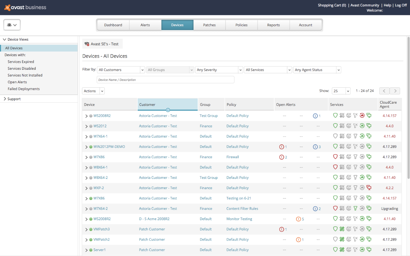Click the red shield icon in the Firewall policy row
The width and height of the screenshot is (410, 256).
click(335, 157)
